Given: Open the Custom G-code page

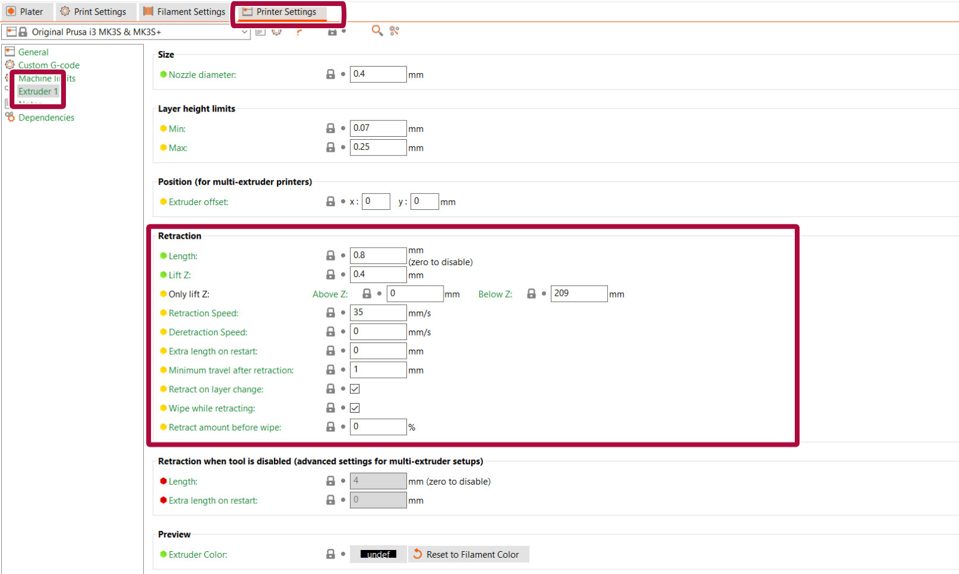Looking at the screenshot, I should coord(49,65).
